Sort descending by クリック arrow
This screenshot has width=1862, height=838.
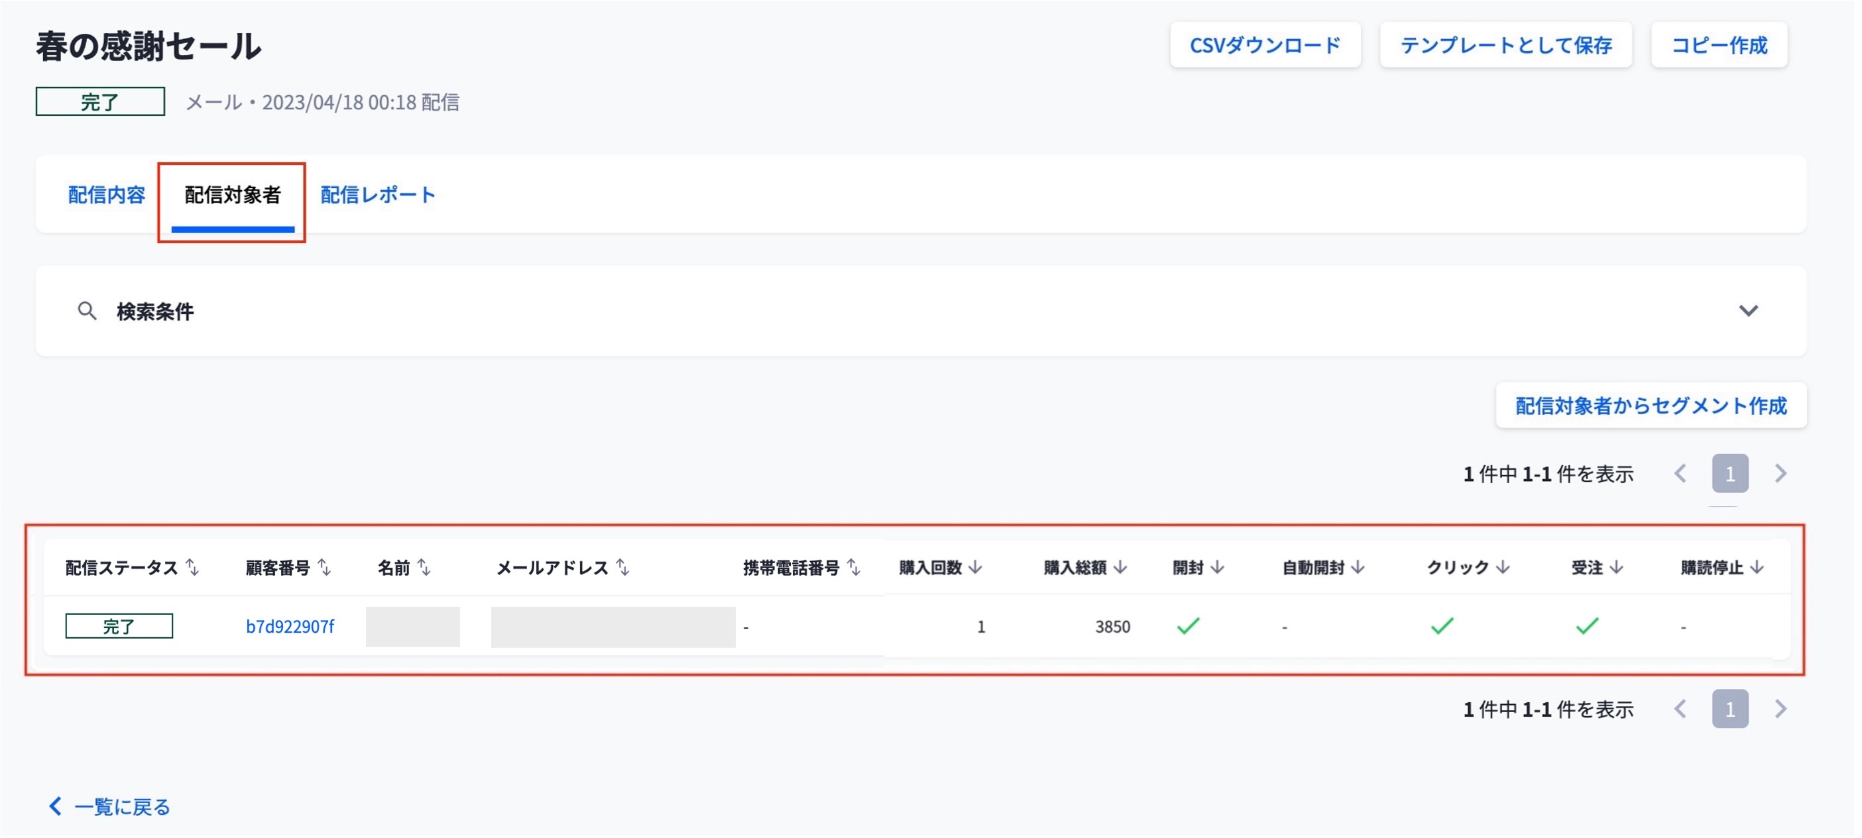click(x=1503, y=568)
